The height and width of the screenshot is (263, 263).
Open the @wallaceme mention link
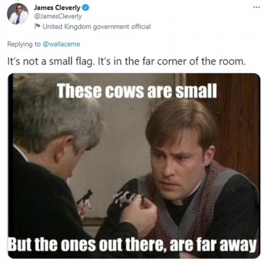pyautogui.click(x=61, y=44)
